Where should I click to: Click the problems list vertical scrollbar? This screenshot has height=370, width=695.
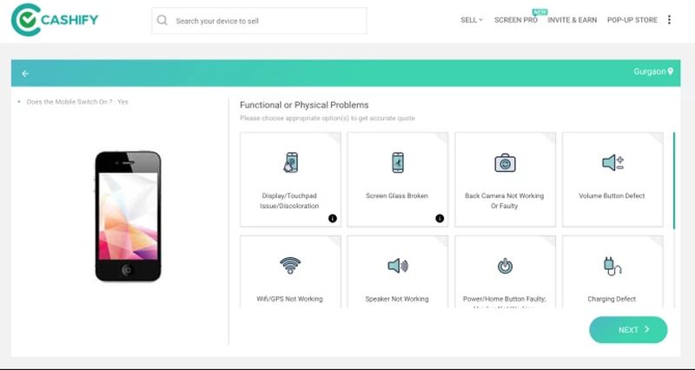click(x=674, y=181)
